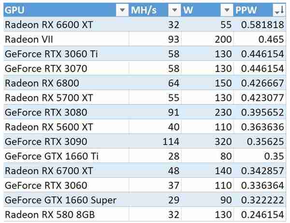Click the W value 230 for RTX 3080
290x223 pixels.
(223, 113)
